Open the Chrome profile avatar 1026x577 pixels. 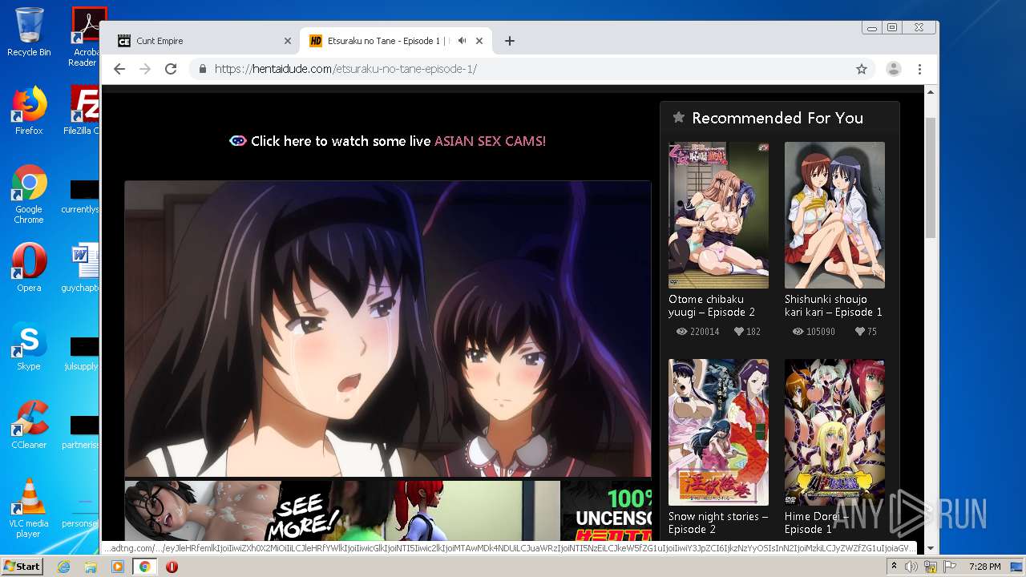[894, 69]
